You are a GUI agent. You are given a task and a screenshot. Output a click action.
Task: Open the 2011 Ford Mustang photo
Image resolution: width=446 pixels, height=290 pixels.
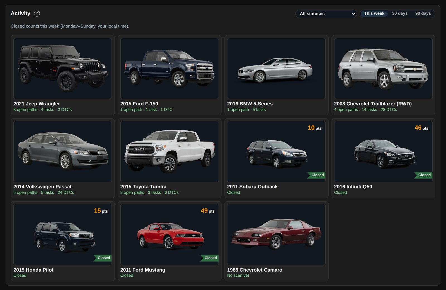tap(169, 234)
